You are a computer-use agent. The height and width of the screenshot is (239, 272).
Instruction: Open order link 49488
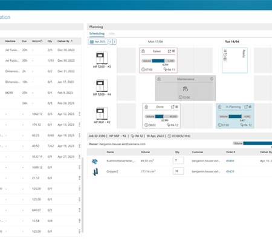point(230,161)
